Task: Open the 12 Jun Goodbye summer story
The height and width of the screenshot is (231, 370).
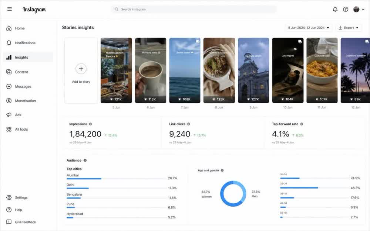Action: [x=355, y=70]
